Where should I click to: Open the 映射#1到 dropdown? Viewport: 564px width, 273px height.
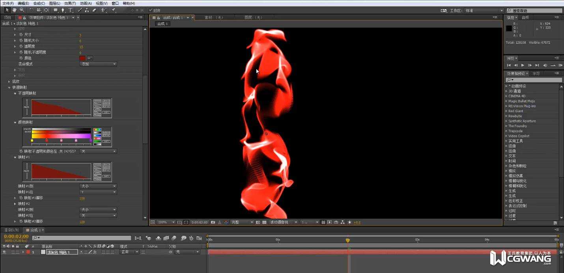(98, 186)
